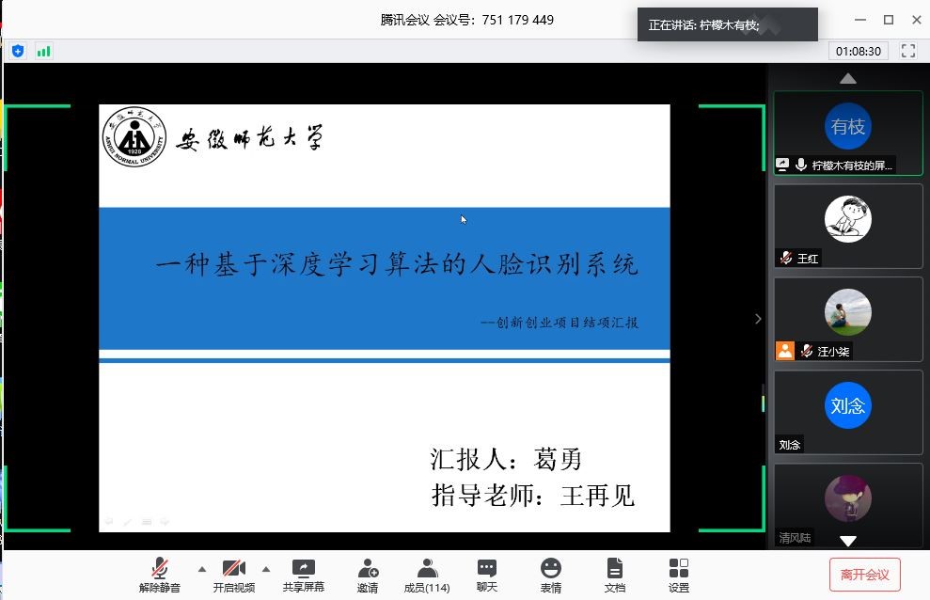Click the 01:08:30 meeting timer

859,51
